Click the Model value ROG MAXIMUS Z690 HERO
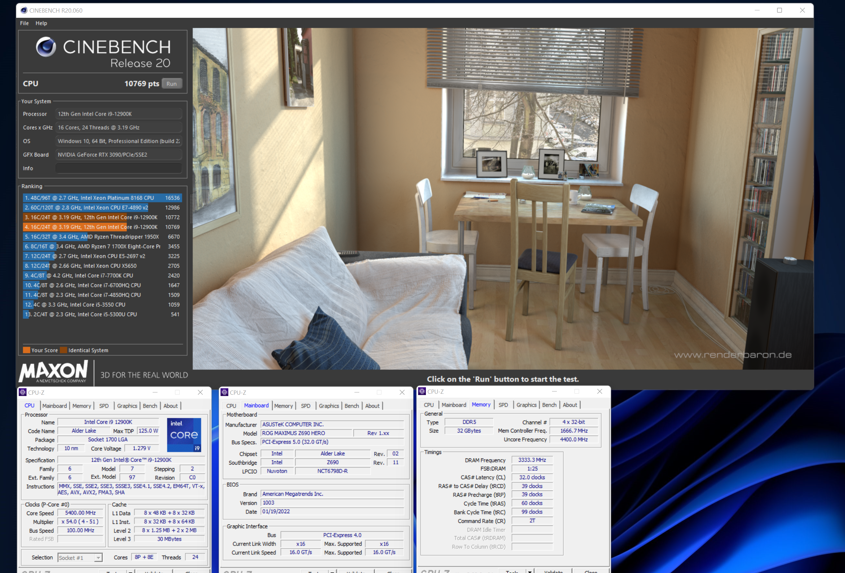The height and width of the screenshot is (573, 845). tap(307, 433)
